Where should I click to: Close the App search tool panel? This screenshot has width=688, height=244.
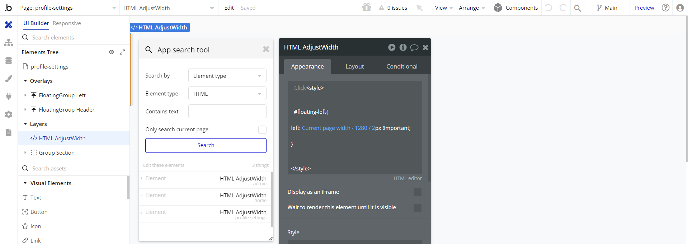266,49
